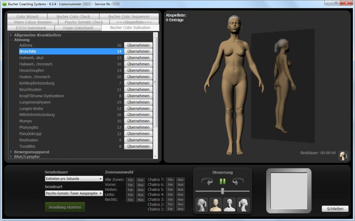Click Übernehmen for Mumps
The width and height of the screenshot is (355, 221).
138,121
